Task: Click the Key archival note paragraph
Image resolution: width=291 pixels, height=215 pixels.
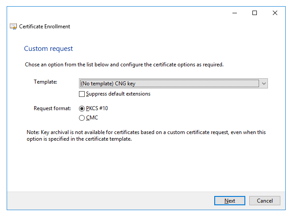Action: pos(146,135)
